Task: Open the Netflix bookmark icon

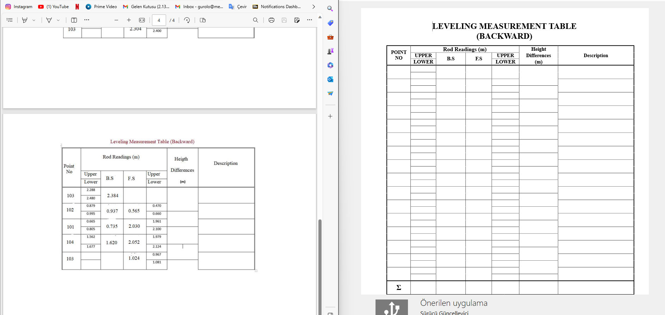Action: (77, 7)
